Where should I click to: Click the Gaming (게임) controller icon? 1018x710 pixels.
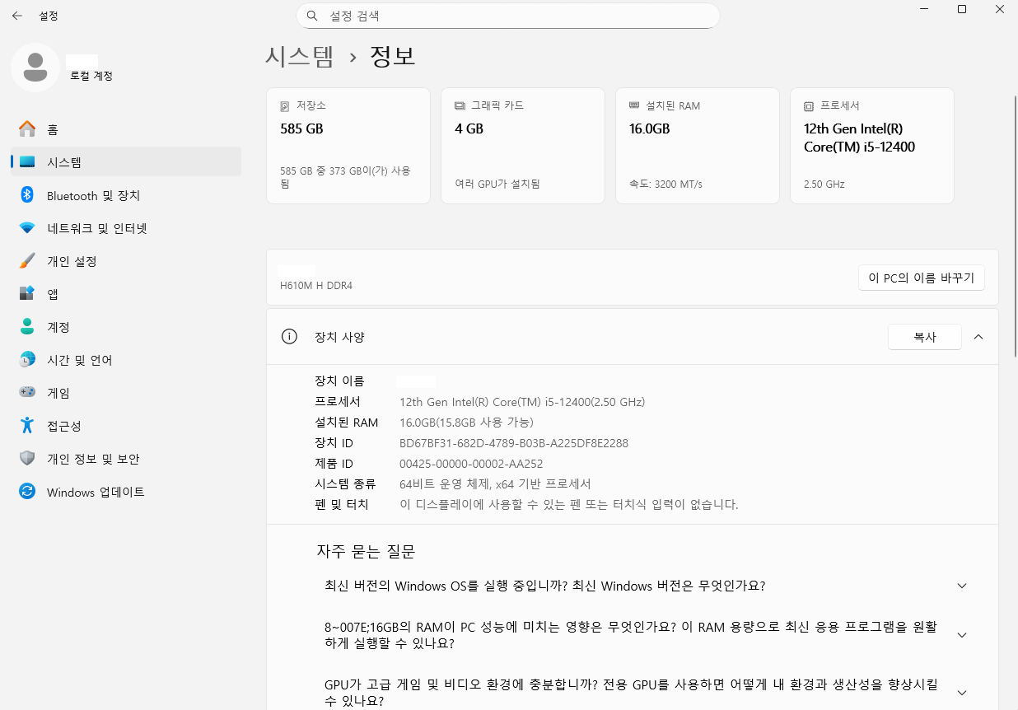27,393
